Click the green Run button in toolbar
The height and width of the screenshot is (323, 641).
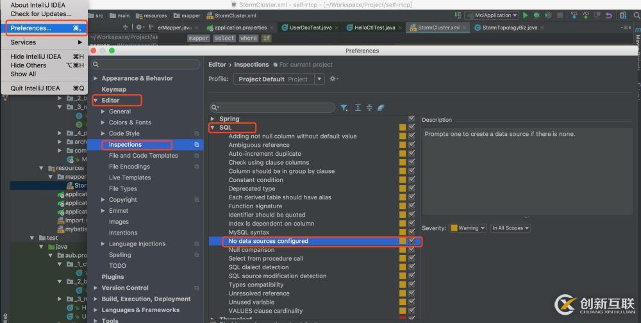526,15
